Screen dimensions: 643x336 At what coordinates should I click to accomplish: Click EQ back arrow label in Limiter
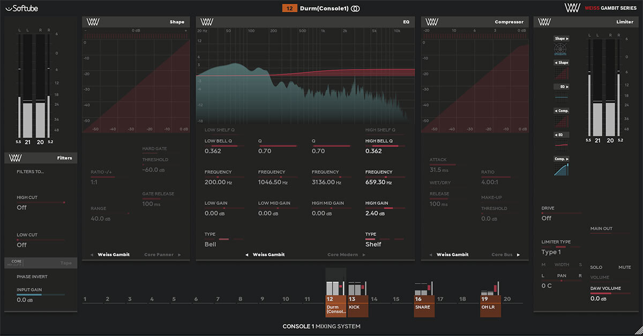pos(561,134)
